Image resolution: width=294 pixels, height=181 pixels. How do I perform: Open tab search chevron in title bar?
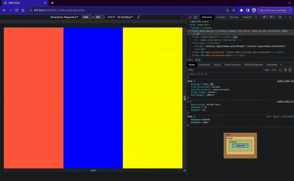tap(290, 3)
